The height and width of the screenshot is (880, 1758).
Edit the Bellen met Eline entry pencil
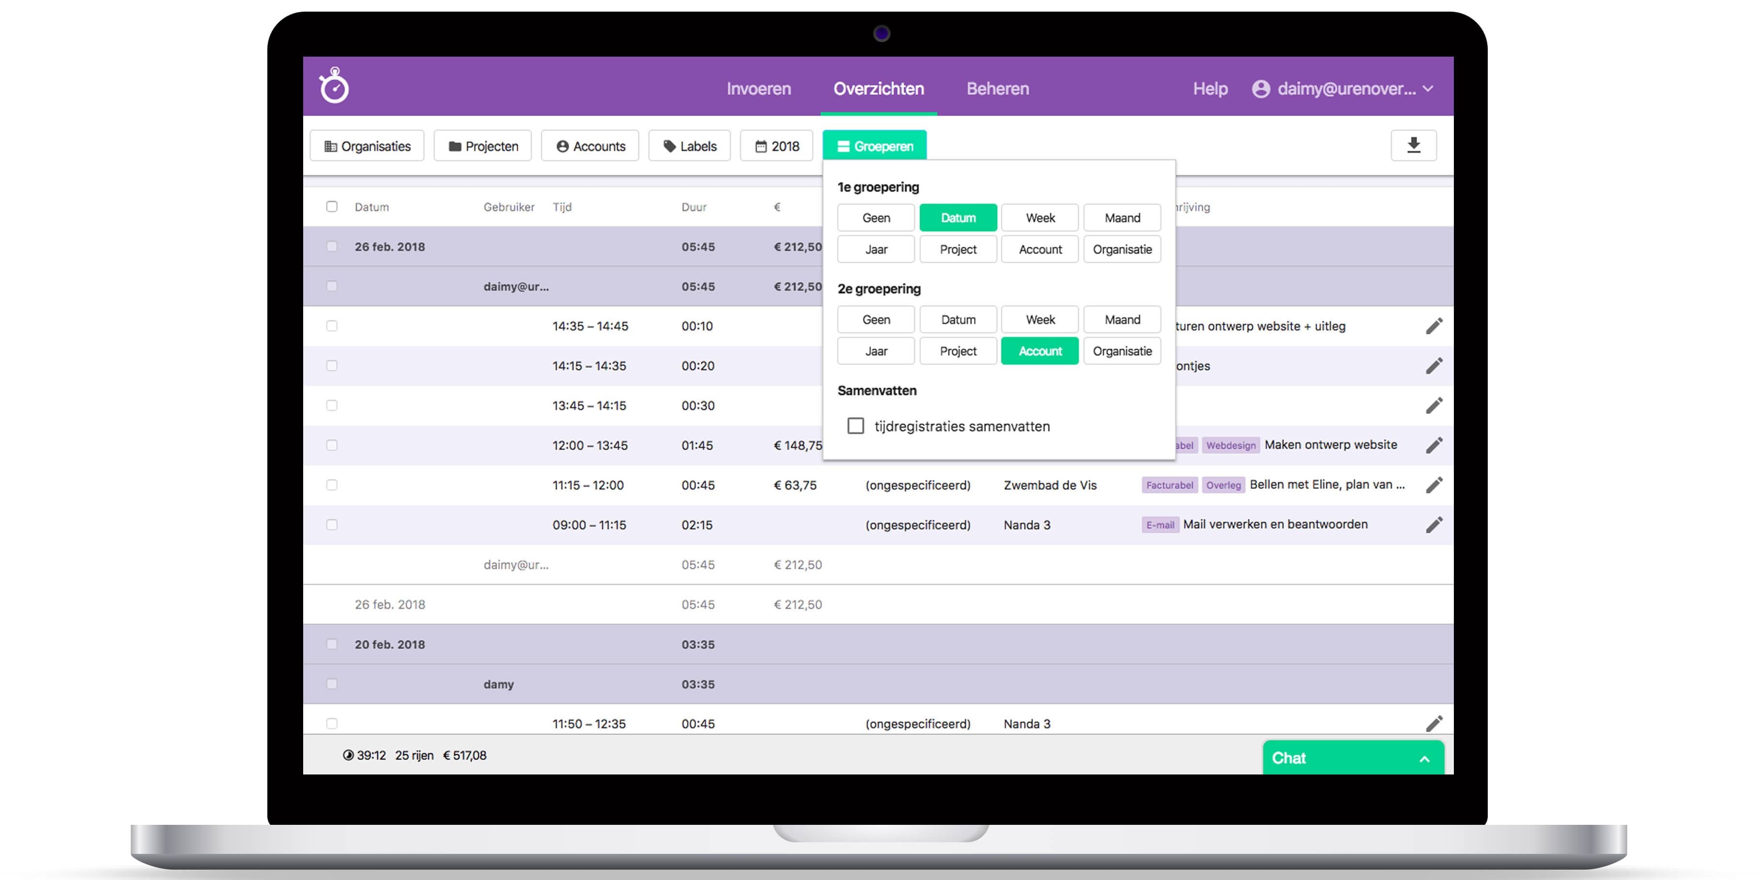pos(1434,485)
